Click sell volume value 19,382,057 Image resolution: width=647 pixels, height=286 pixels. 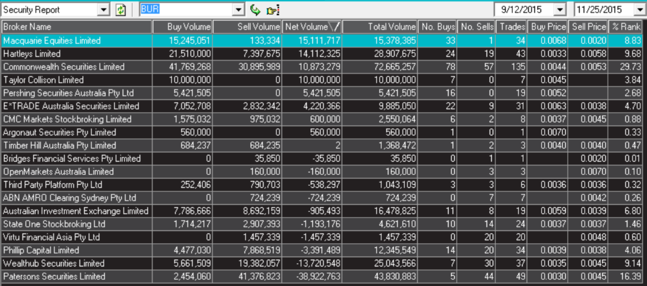click(259, 263)
